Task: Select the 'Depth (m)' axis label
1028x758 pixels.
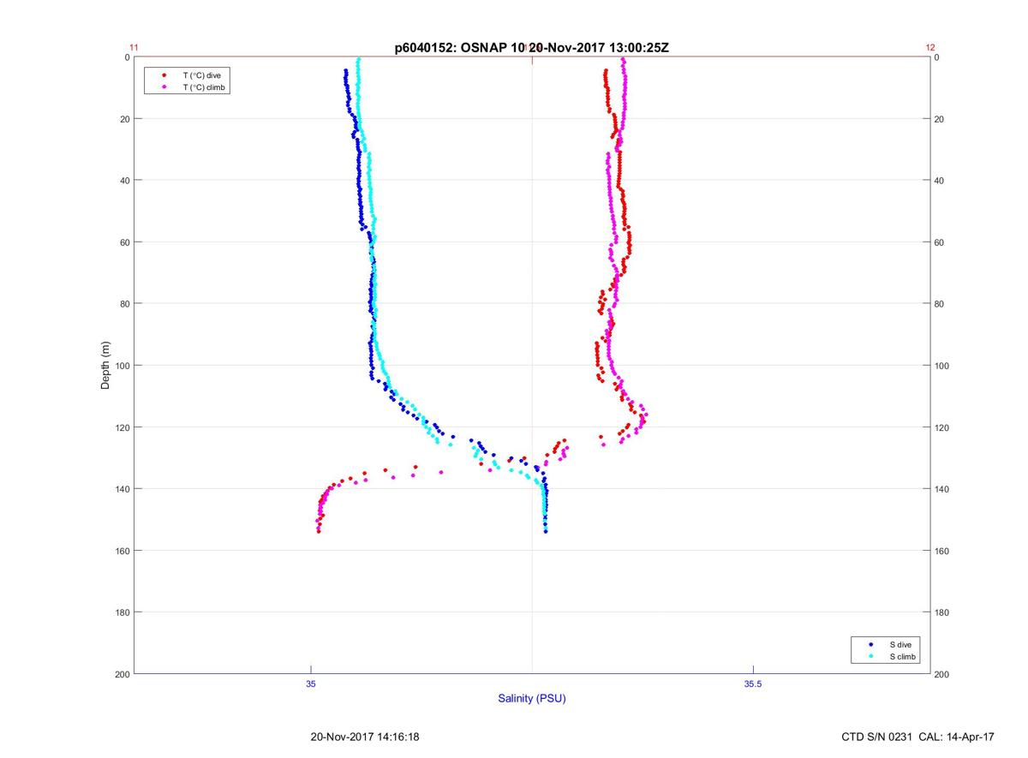Action: (x=106, y=366)
